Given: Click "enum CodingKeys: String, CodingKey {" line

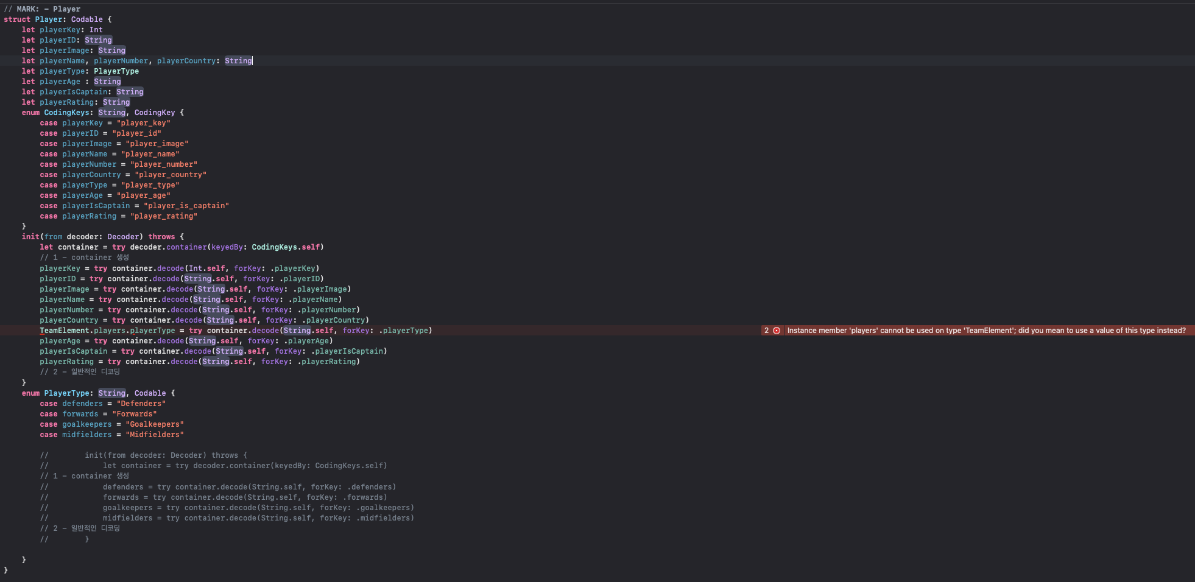Looking at the screenshot, I should click(x=103, y=113).
